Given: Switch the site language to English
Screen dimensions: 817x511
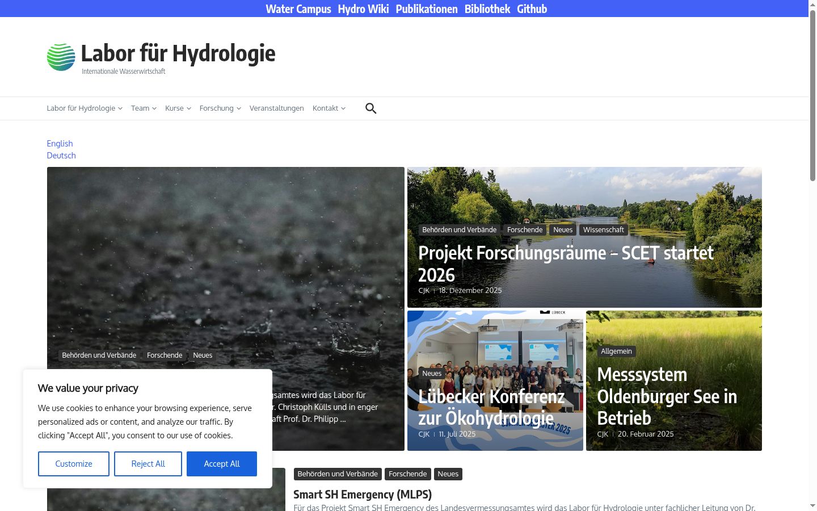Looking at the screenshot, I should click(60, 144).
